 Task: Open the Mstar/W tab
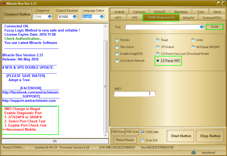point(189,18)
